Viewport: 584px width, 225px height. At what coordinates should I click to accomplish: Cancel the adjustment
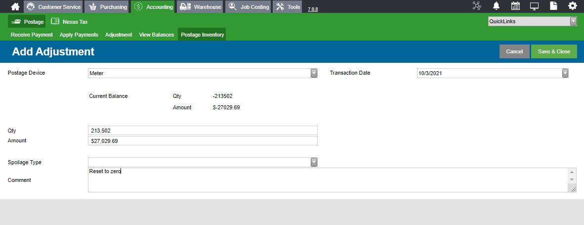(514, 51)
